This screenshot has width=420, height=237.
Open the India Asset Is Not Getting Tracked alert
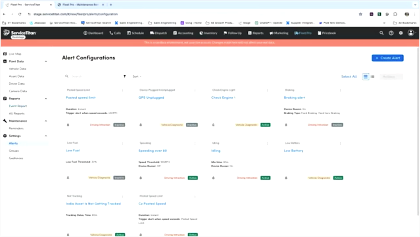pyautogui.click(x=93, y=204)
